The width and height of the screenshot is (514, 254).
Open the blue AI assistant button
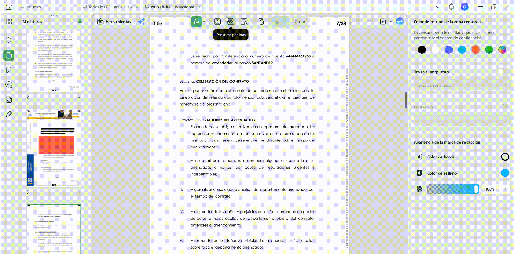(x=400, y=21)
